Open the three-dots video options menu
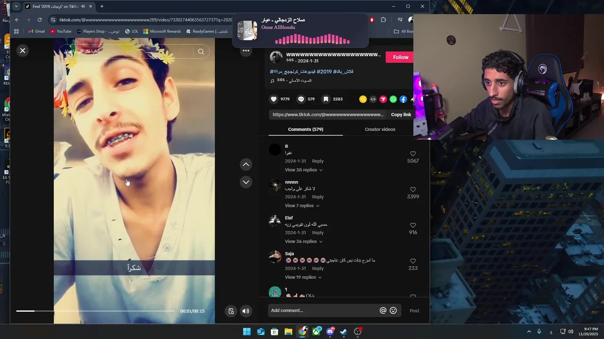This screenshot has width=604, height=339. tap(246, 50)
